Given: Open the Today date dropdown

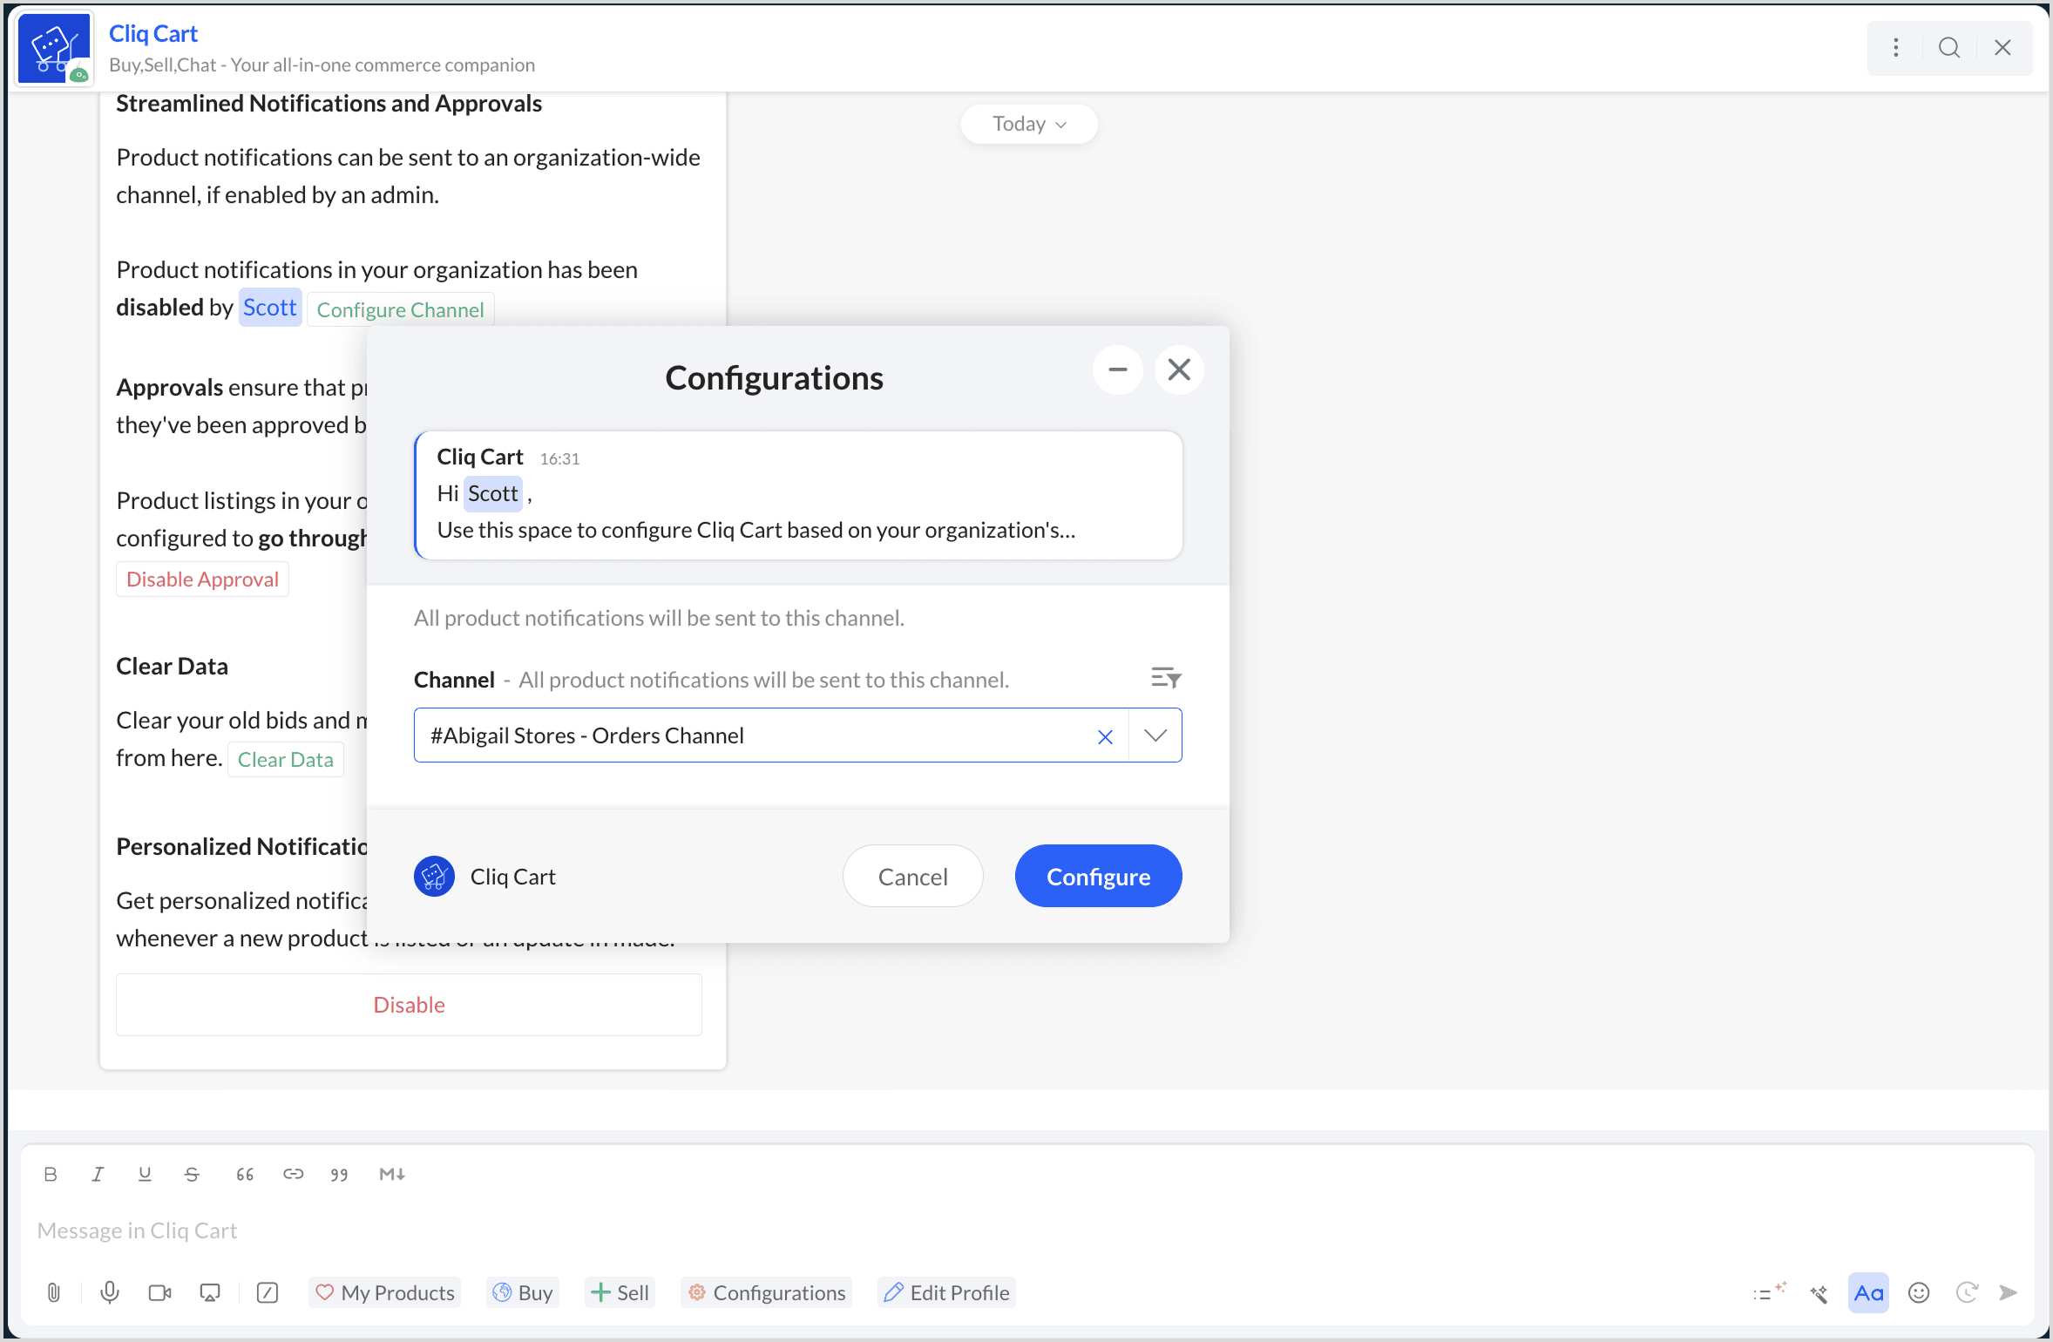Looking at the screenshot, I should coord(1028,124).
